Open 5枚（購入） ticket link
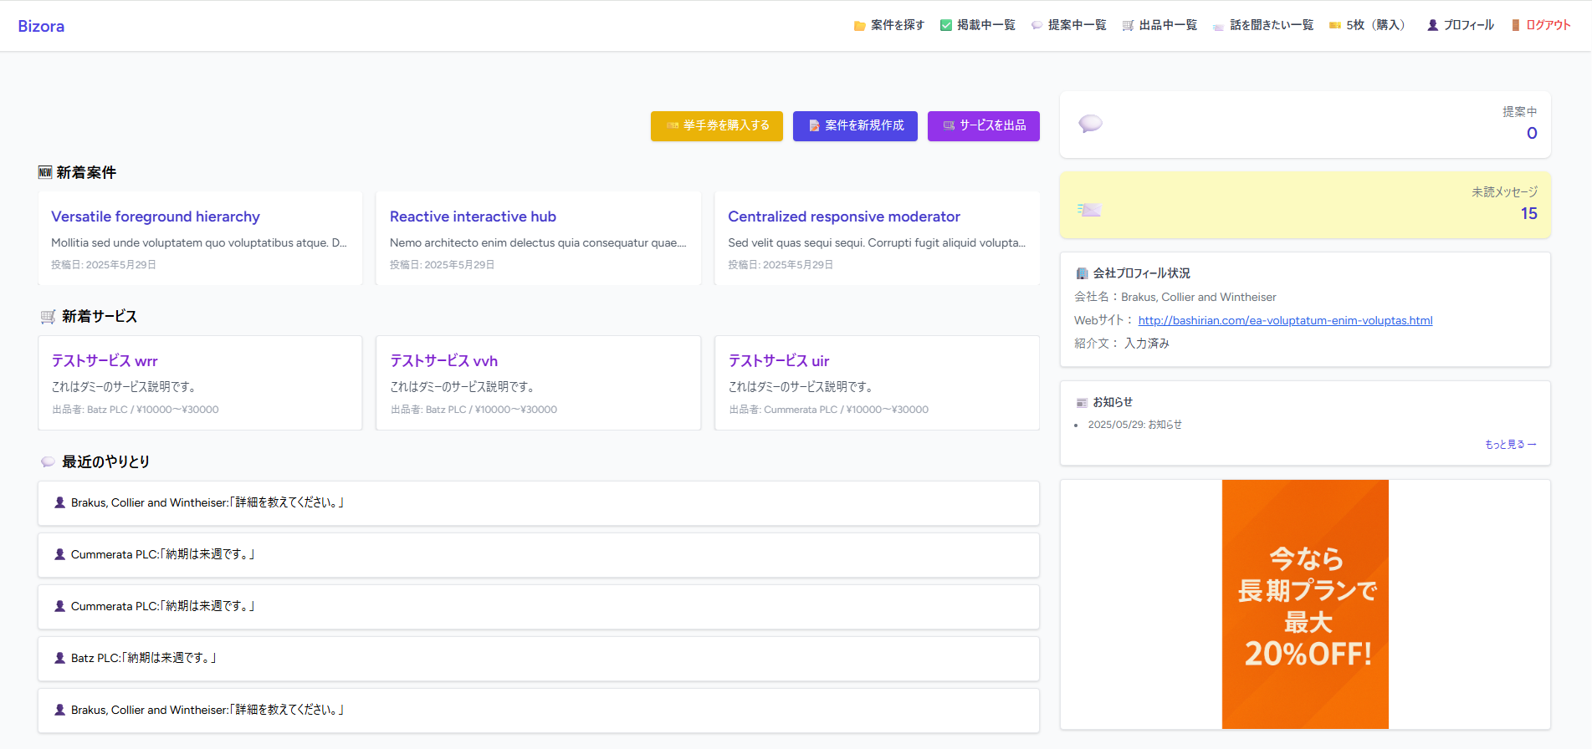1592x749 pixels. click(1378, 25)
